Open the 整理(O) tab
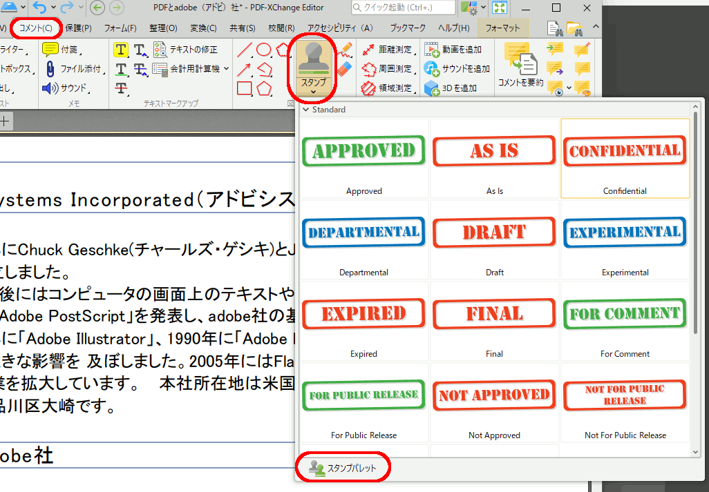 (x=163, y=28)
